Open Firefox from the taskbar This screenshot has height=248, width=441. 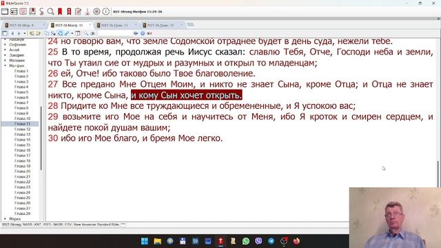(x=296, y=241)
